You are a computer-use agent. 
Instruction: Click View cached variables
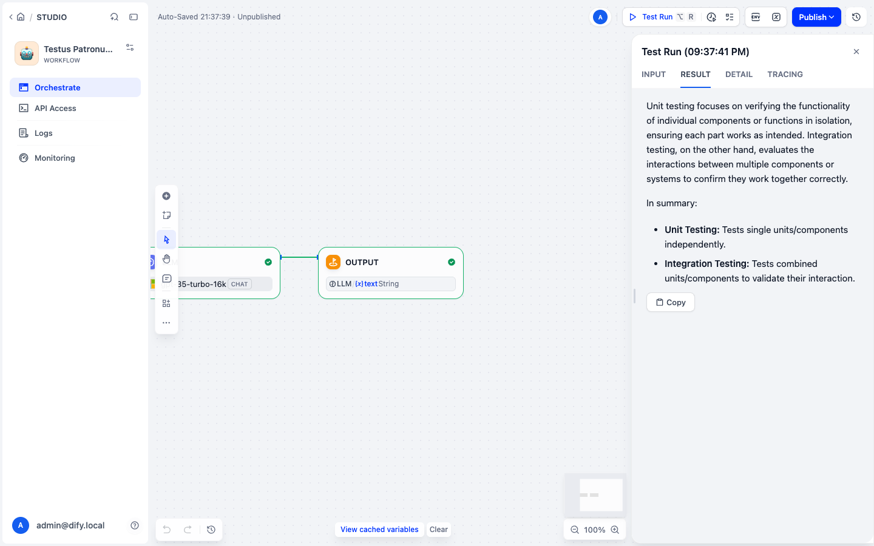379,530
